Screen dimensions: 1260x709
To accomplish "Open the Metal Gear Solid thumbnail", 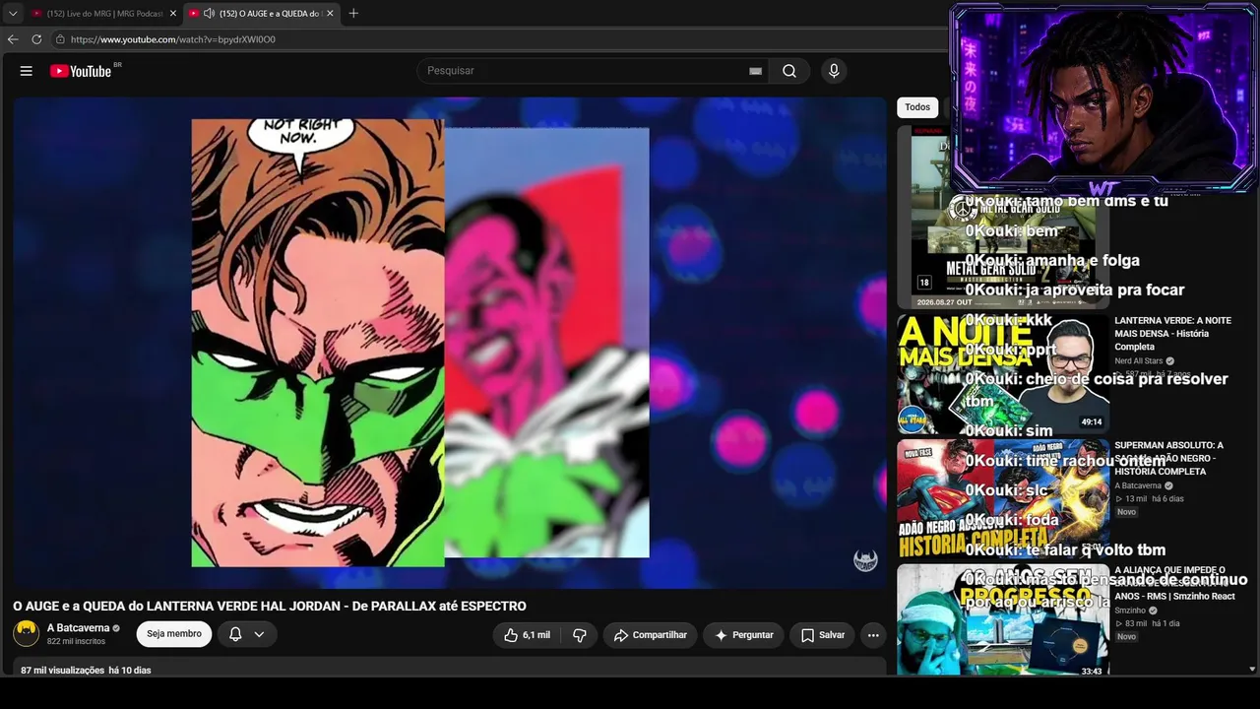I will click(x=1003, y=217).
